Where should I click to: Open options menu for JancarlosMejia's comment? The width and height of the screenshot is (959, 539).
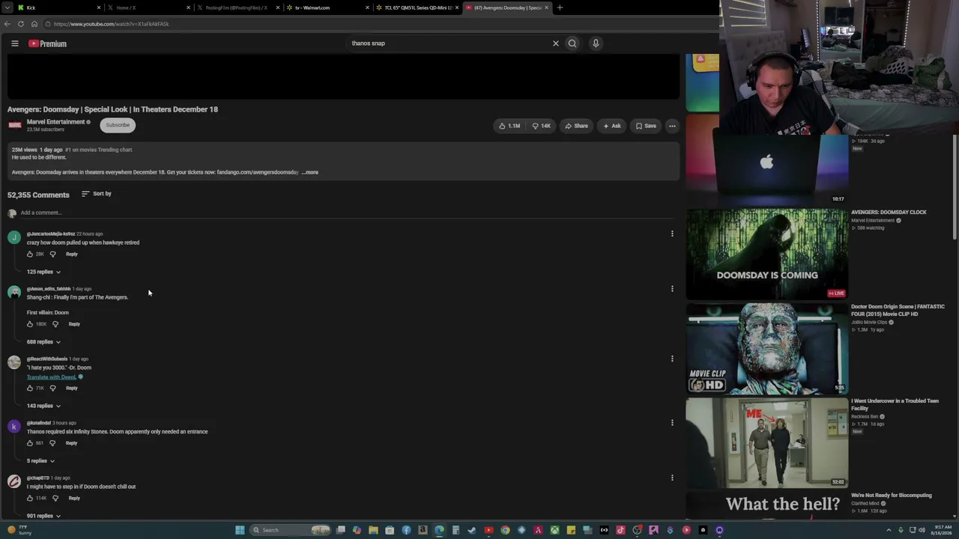pyautogui.click(x=672, y=234)
